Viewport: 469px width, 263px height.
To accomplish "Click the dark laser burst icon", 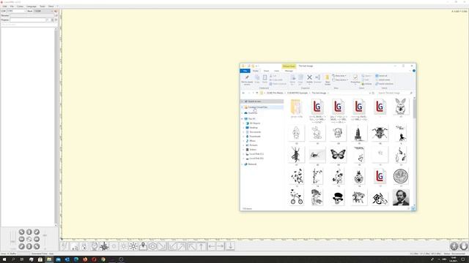I will click(104, 246).
